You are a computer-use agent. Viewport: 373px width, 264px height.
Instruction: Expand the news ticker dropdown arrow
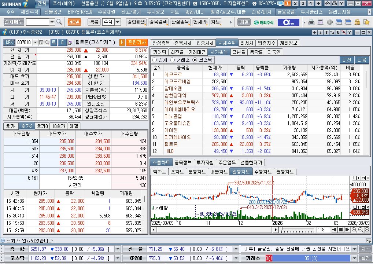pyautogui.click(x=354, y=249)
